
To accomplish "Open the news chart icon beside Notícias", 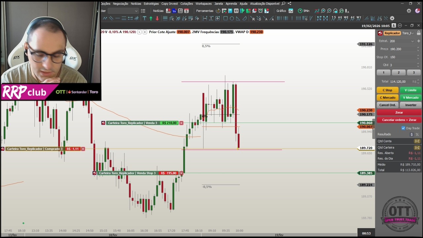I will 168,11.
